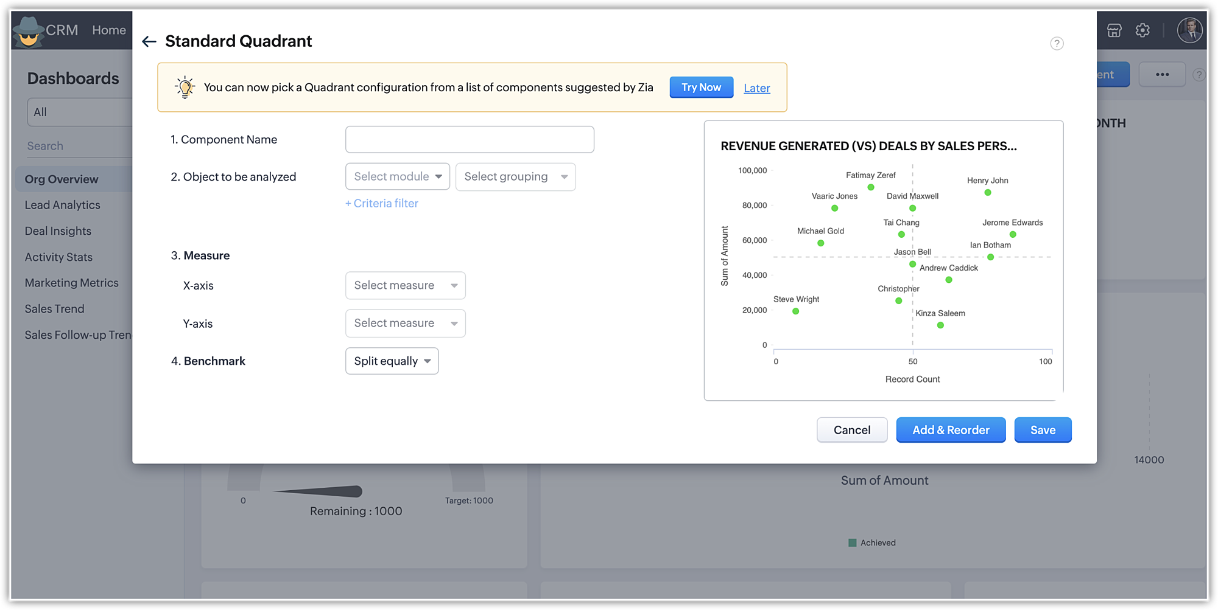Add a Criteria filter
This screenshot has height=610, width=1218.
click(x=382, y=204)
